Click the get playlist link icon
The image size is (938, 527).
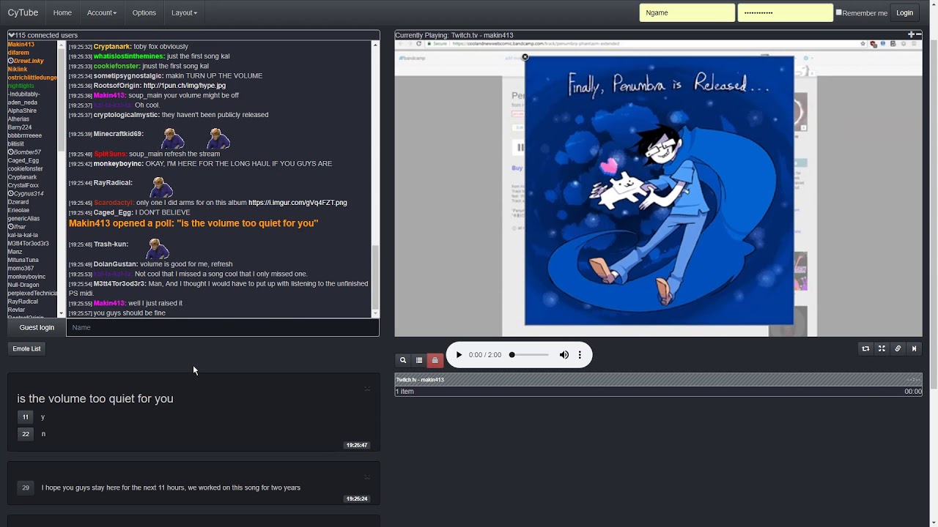898,349
